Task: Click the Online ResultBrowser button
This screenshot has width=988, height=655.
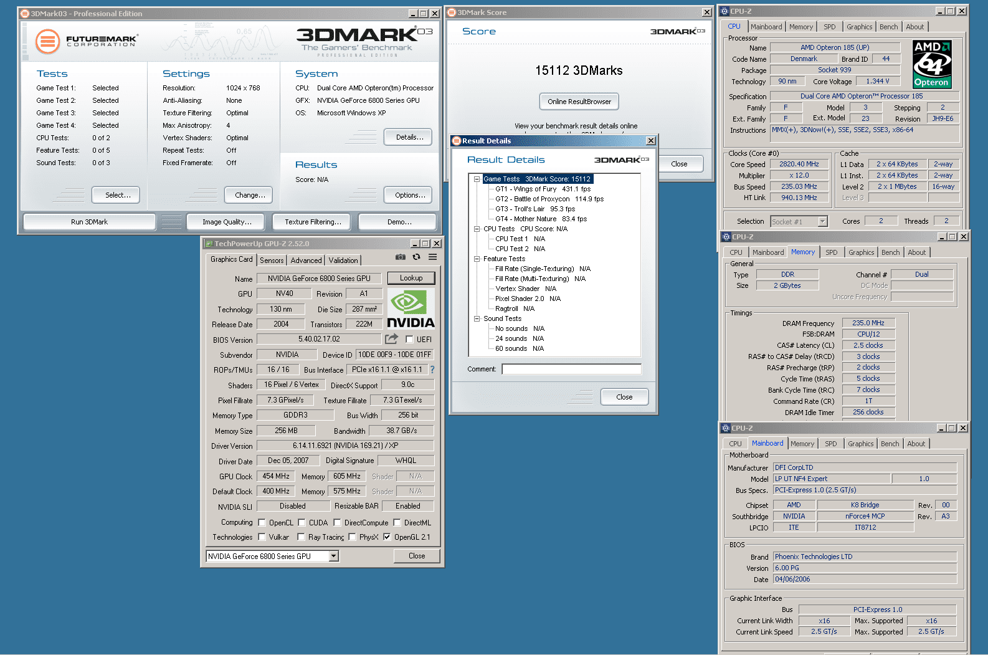Action: (x=579, y=102)
